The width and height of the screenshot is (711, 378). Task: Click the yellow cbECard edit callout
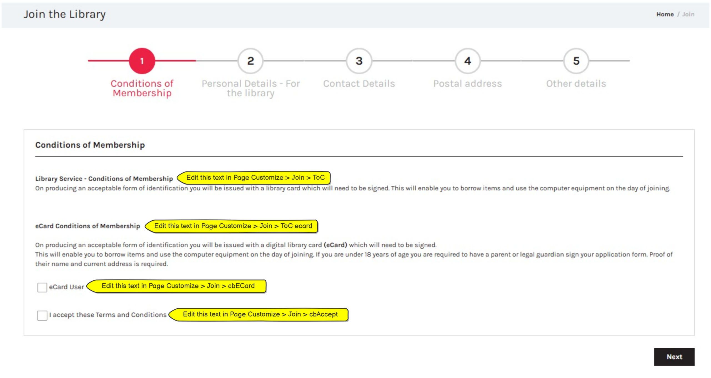[x=178, y=286]
